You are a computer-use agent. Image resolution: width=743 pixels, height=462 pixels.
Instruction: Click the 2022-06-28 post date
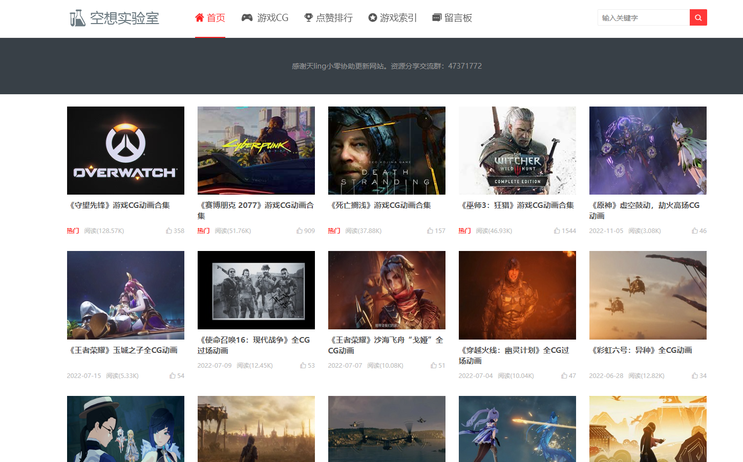[x=606, y=376]
